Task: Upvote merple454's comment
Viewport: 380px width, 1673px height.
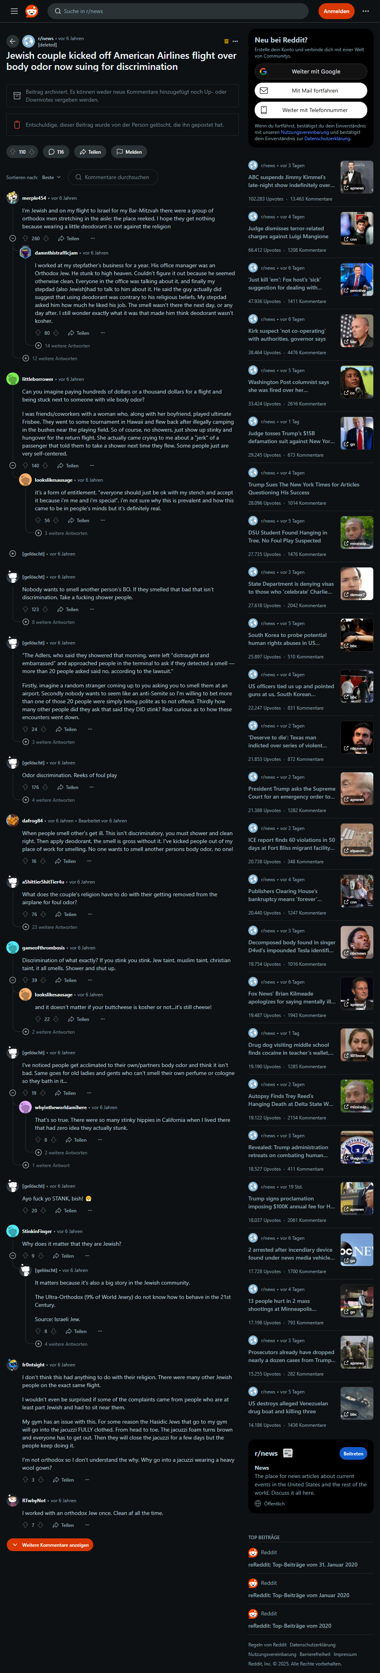Action: tap(26, 238)
